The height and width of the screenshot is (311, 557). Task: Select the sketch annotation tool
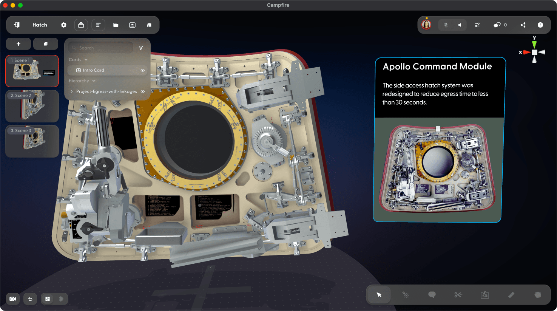tap(485, 295)
